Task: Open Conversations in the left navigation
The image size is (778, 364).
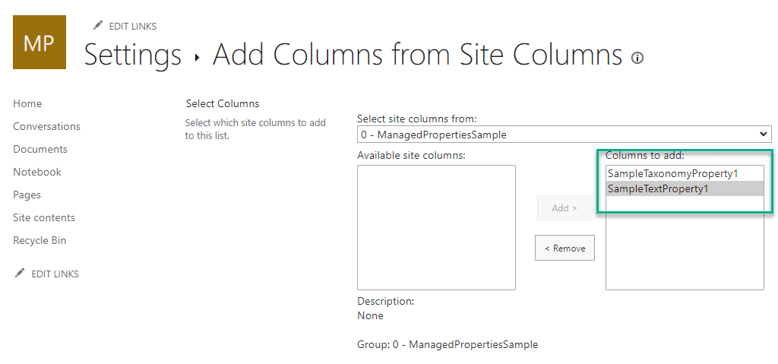Action: tap(46, 126)
